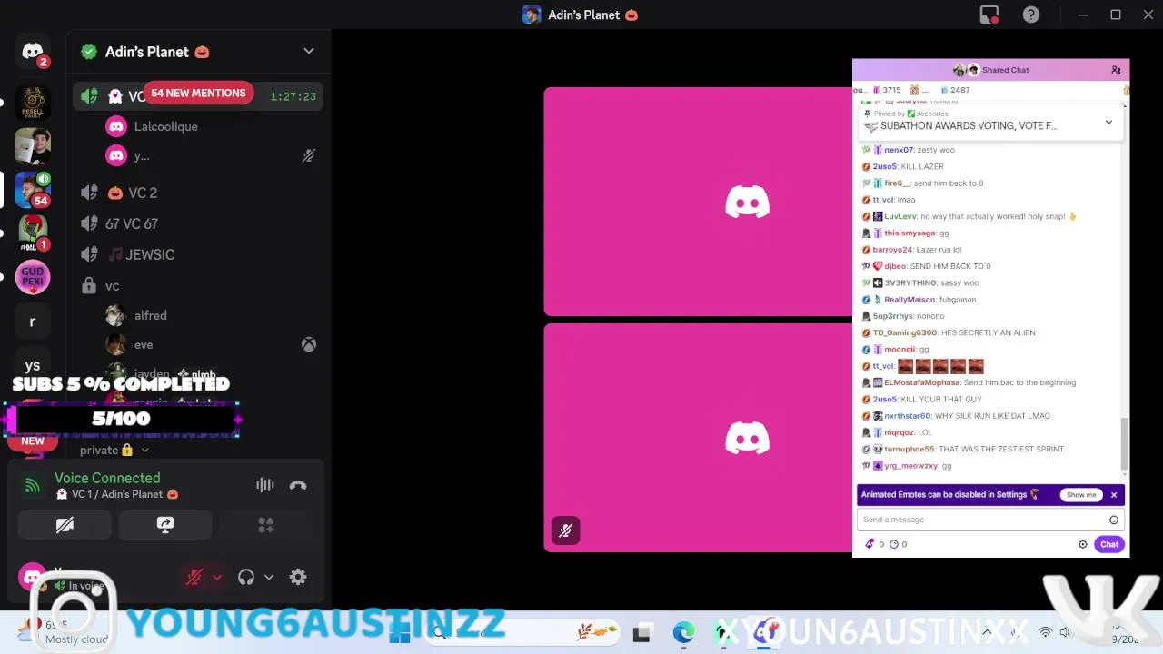Image resolution: width=1163 pixels, height=654 pixels.
Task: Open the channel points clock icon
Action: tap(894, 544)
